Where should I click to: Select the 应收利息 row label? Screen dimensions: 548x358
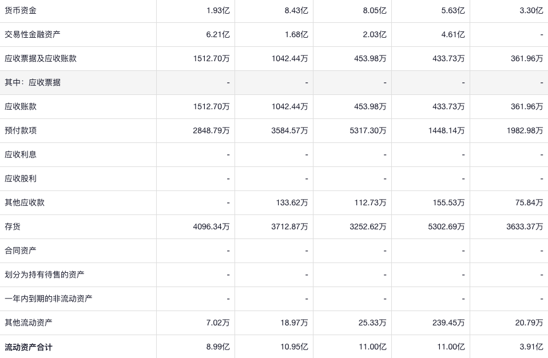21,154
